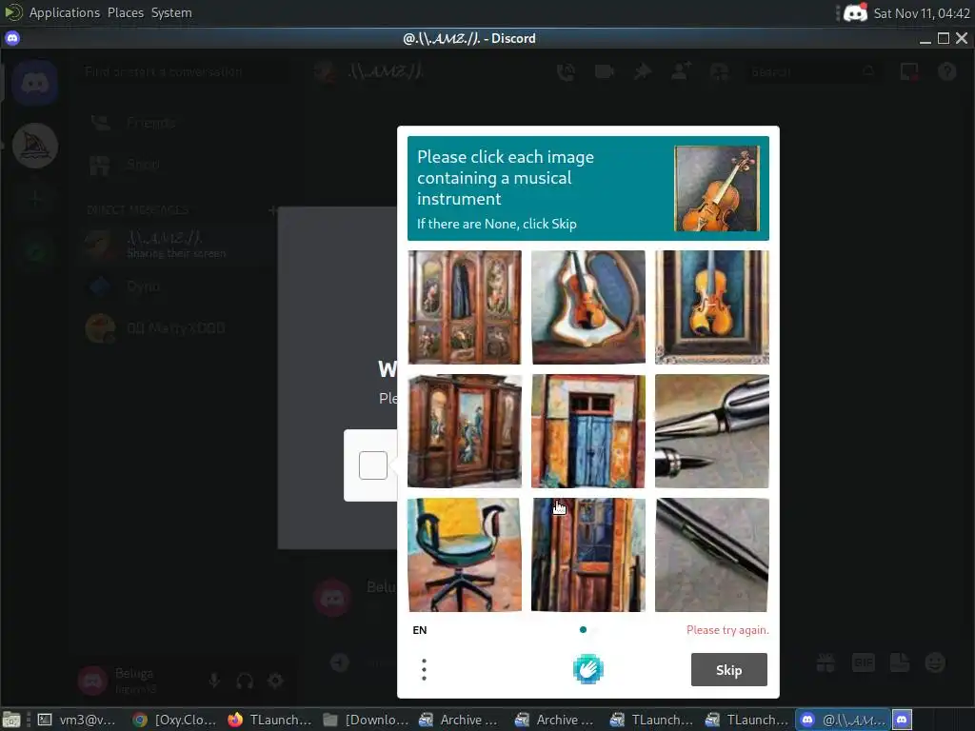This screenshot has height=731, width=975.
Task: Click the Discord window title bar icon
Action: tap(12, 38)
